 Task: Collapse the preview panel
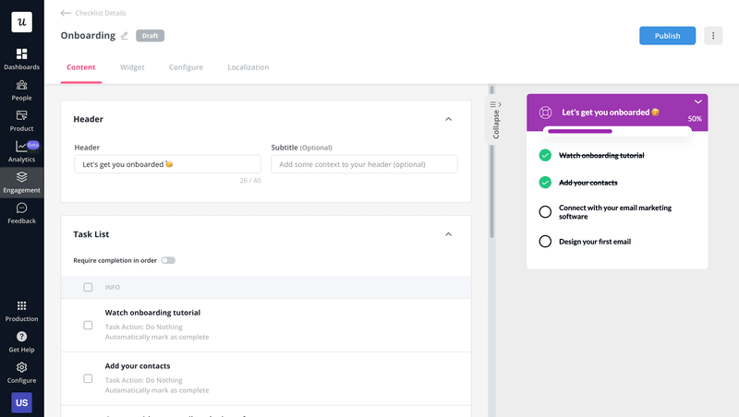pyautogui.click(x=495, y=120)
